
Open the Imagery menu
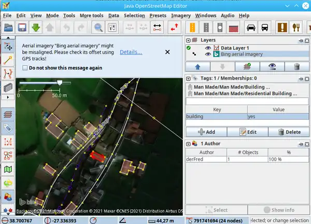pyautogui.click(x=181, y=16)
